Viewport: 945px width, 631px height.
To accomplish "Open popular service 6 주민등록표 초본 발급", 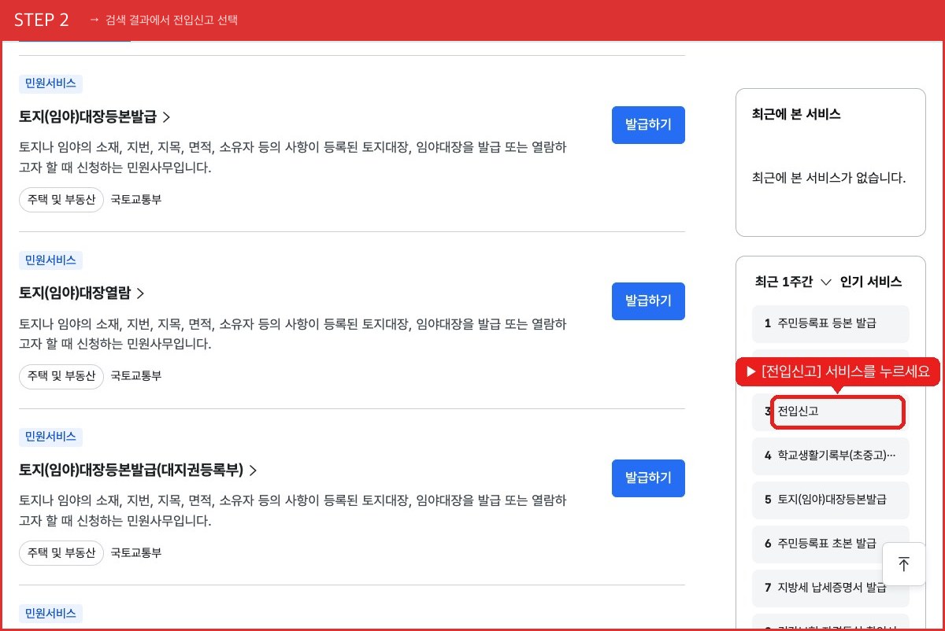I will coord(831,544).
